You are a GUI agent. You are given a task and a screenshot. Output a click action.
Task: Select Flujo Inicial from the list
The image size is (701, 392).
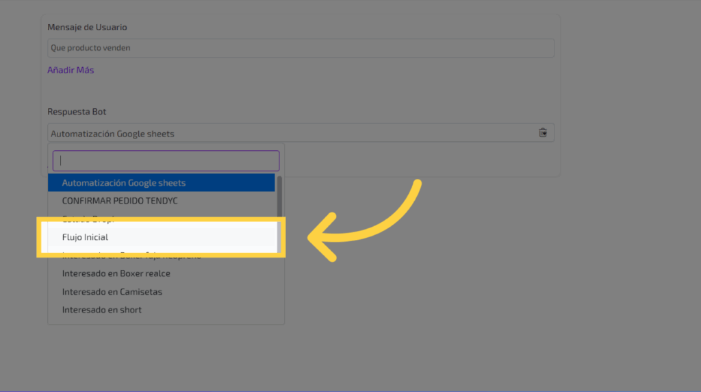click(x=85, y=237)
